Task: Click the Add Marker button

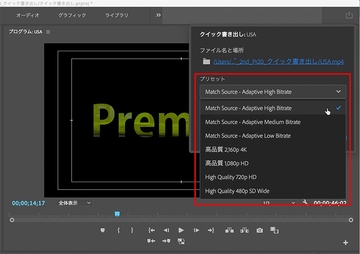Action: pos(103,230)
